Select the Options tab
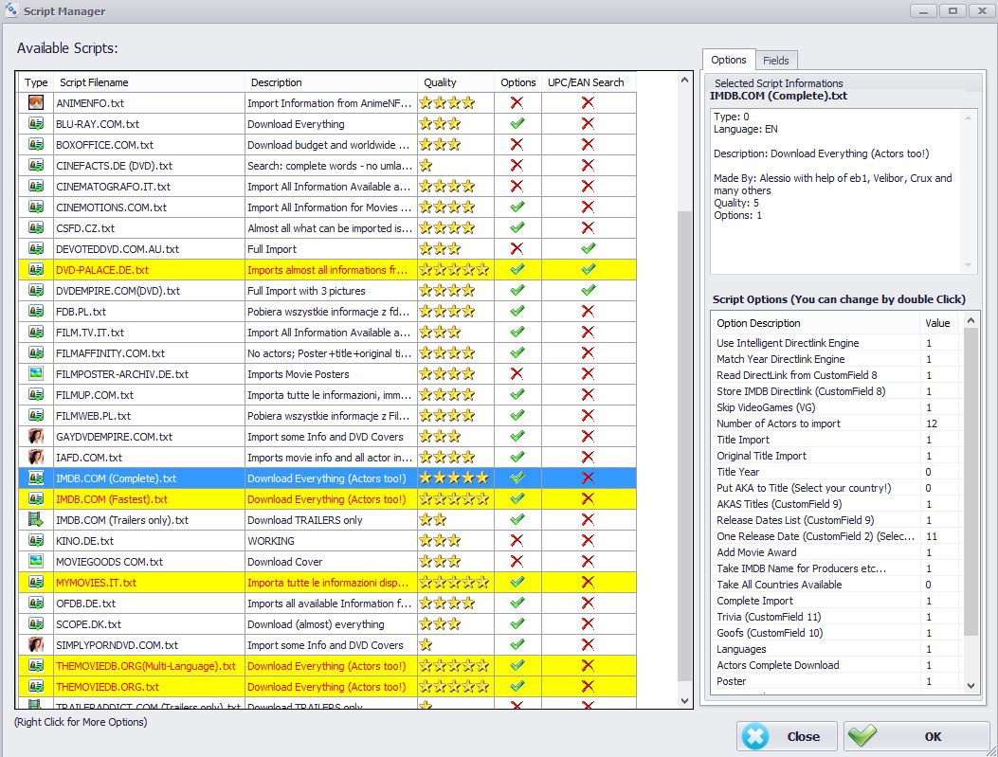This screenshot has height=757, width=998. [x=729, y=60]
